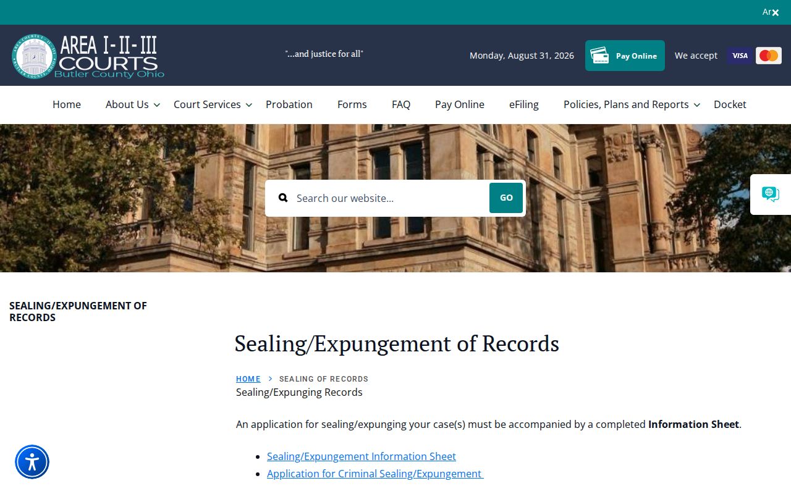Open the About Us menu label

(x=127, y=104)
